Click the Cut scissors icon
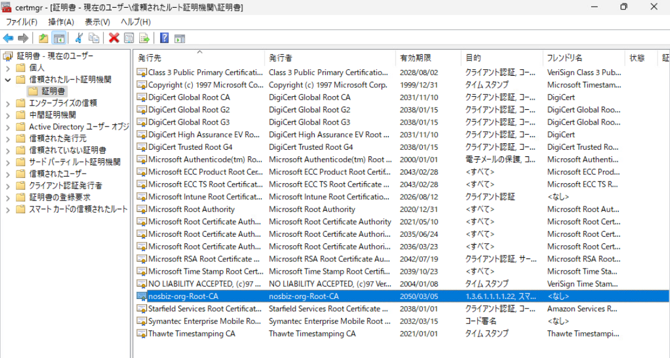Screen dimensions: 670x358 click(x=78, y=38)
